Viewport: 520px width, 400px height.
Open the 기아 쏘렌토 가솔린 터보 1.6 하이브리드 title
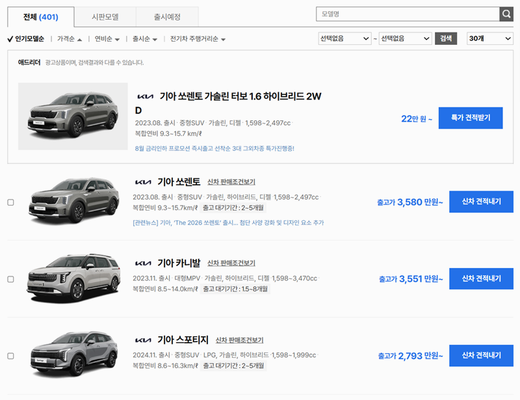228,103
